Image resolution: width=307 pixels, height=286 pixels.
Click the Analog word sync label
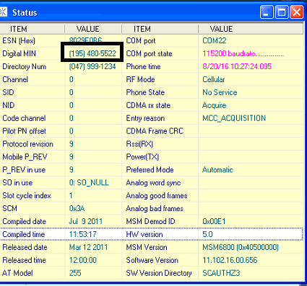tap(153, 183)
